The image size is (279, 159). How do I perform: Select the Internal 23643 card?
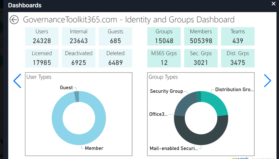79,36
